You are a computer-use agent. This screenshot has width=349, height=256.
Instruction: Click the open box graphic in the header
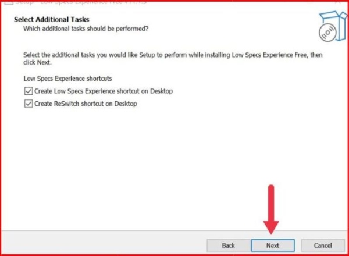tap(337, 25)
